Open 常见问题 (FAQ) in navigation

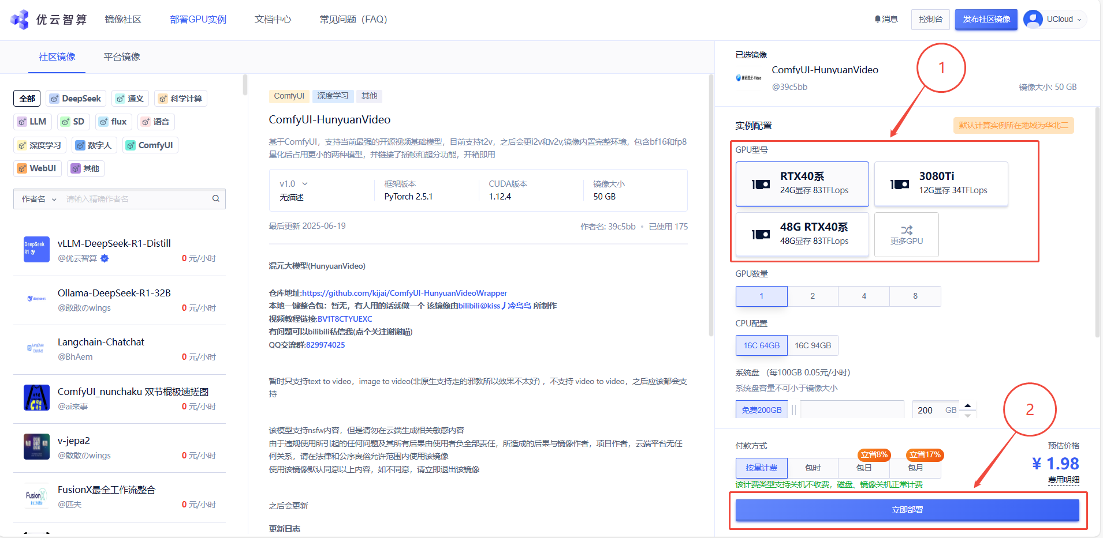pyautogui.click(x=353, y=20)
